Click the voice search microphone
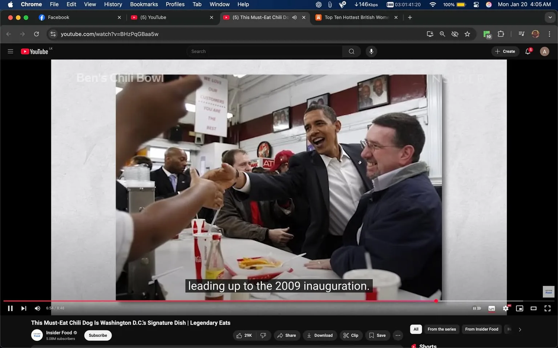558x348 pixels. point(371,51)
